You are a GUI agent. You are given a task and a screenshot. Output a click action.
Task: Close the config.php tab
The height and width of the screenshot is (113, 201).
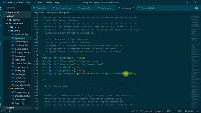(x=133, y=8)
